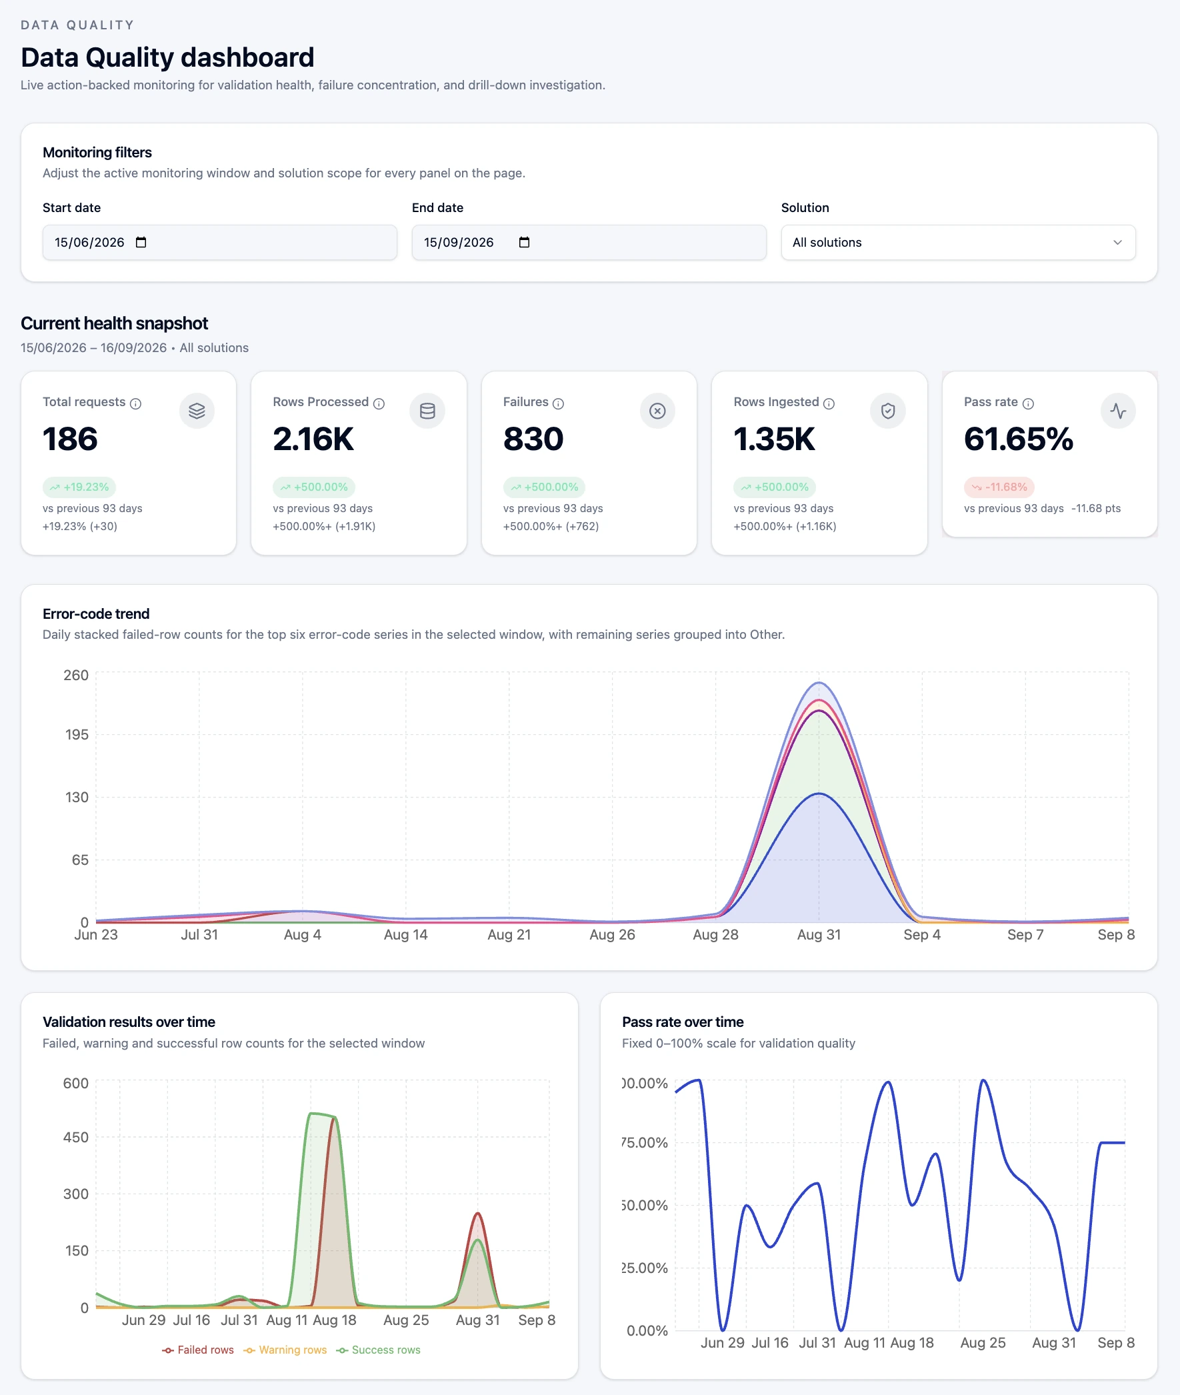Click the +19.23% trend badge
1180x1395 pixels.
click(79, 487)
